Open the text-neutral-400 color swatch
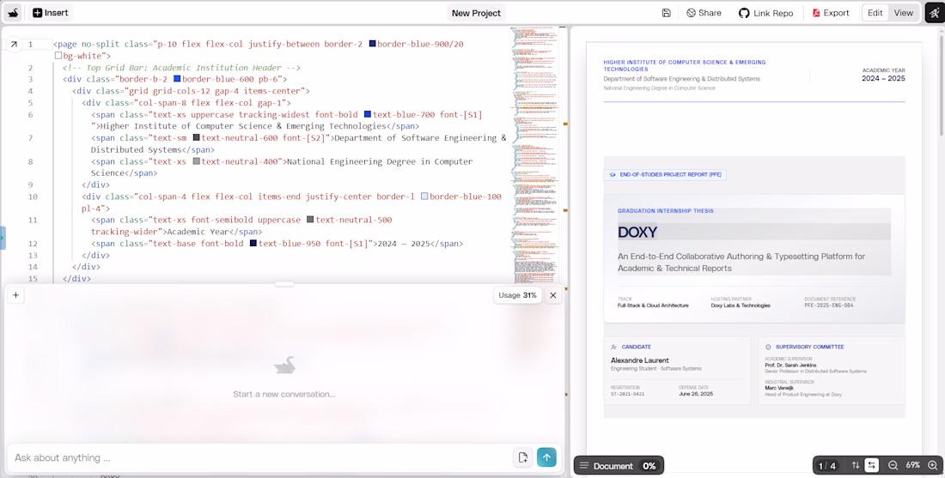Viewport: 945px width, 478px height. tap(197, 161)
